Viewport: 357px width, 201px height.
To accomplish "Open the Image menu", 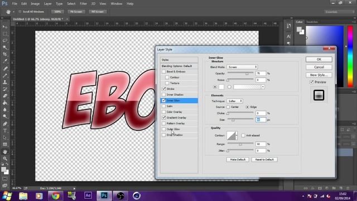I will coord(35,4).
